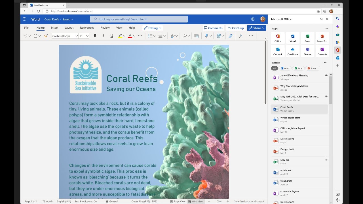Image resolution: width=363 pixels, height=204 pixels.
Task: Start Dictate with the microphone icon
Action: pyautogui.click(x=207, y=36)
